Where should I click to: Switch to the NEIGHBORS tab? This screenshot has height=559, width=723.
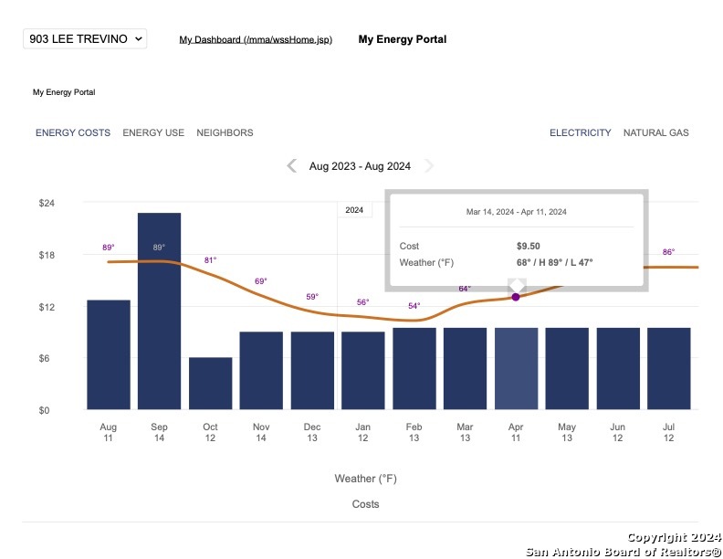pyautogui.click(x=225, y=132)
